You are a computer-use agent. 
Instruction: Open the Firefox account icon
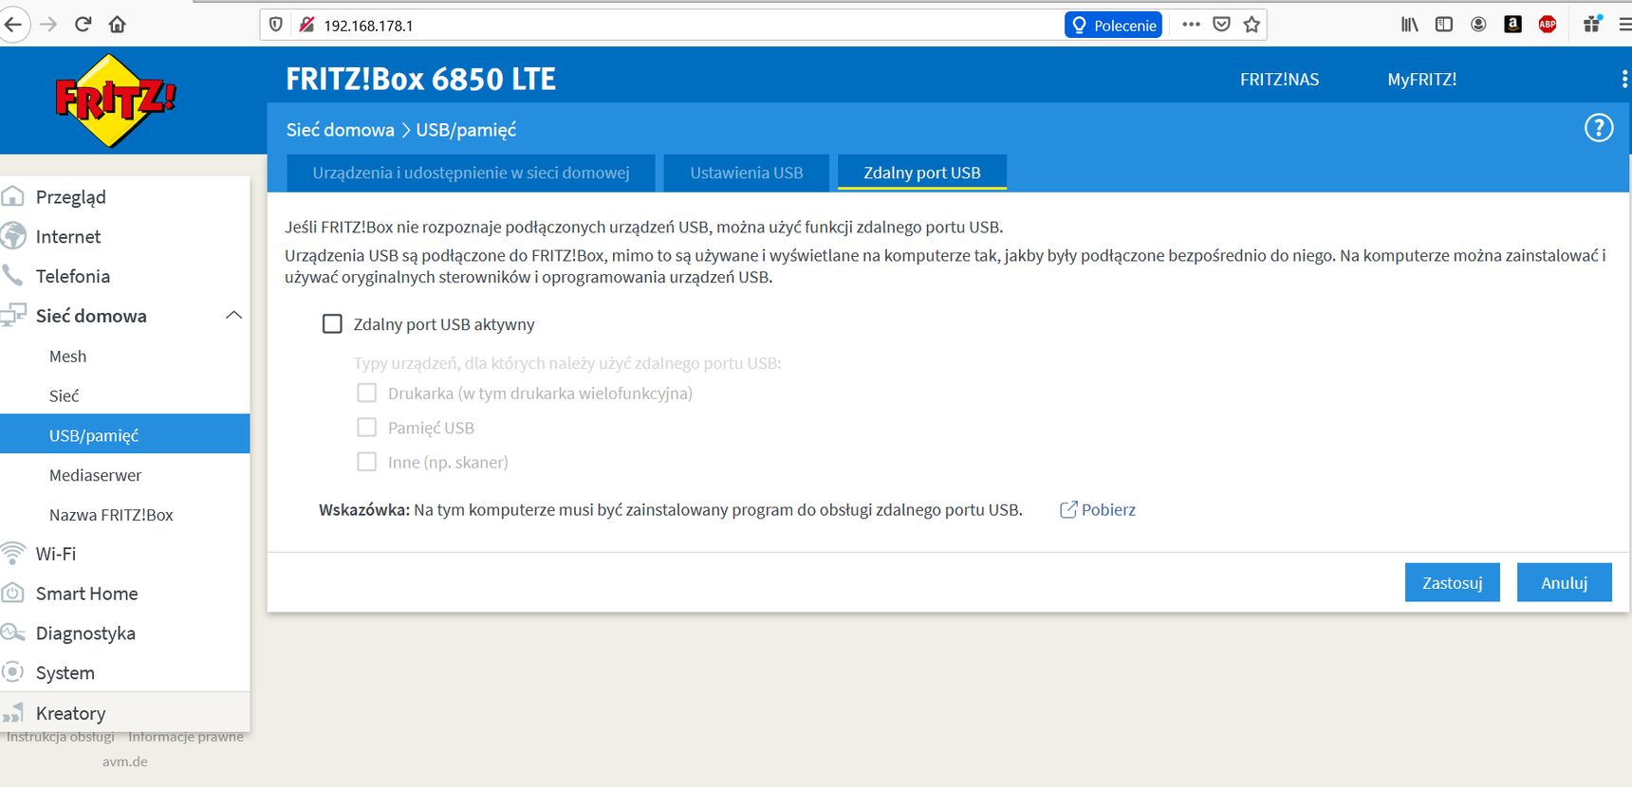point(1478,25)
